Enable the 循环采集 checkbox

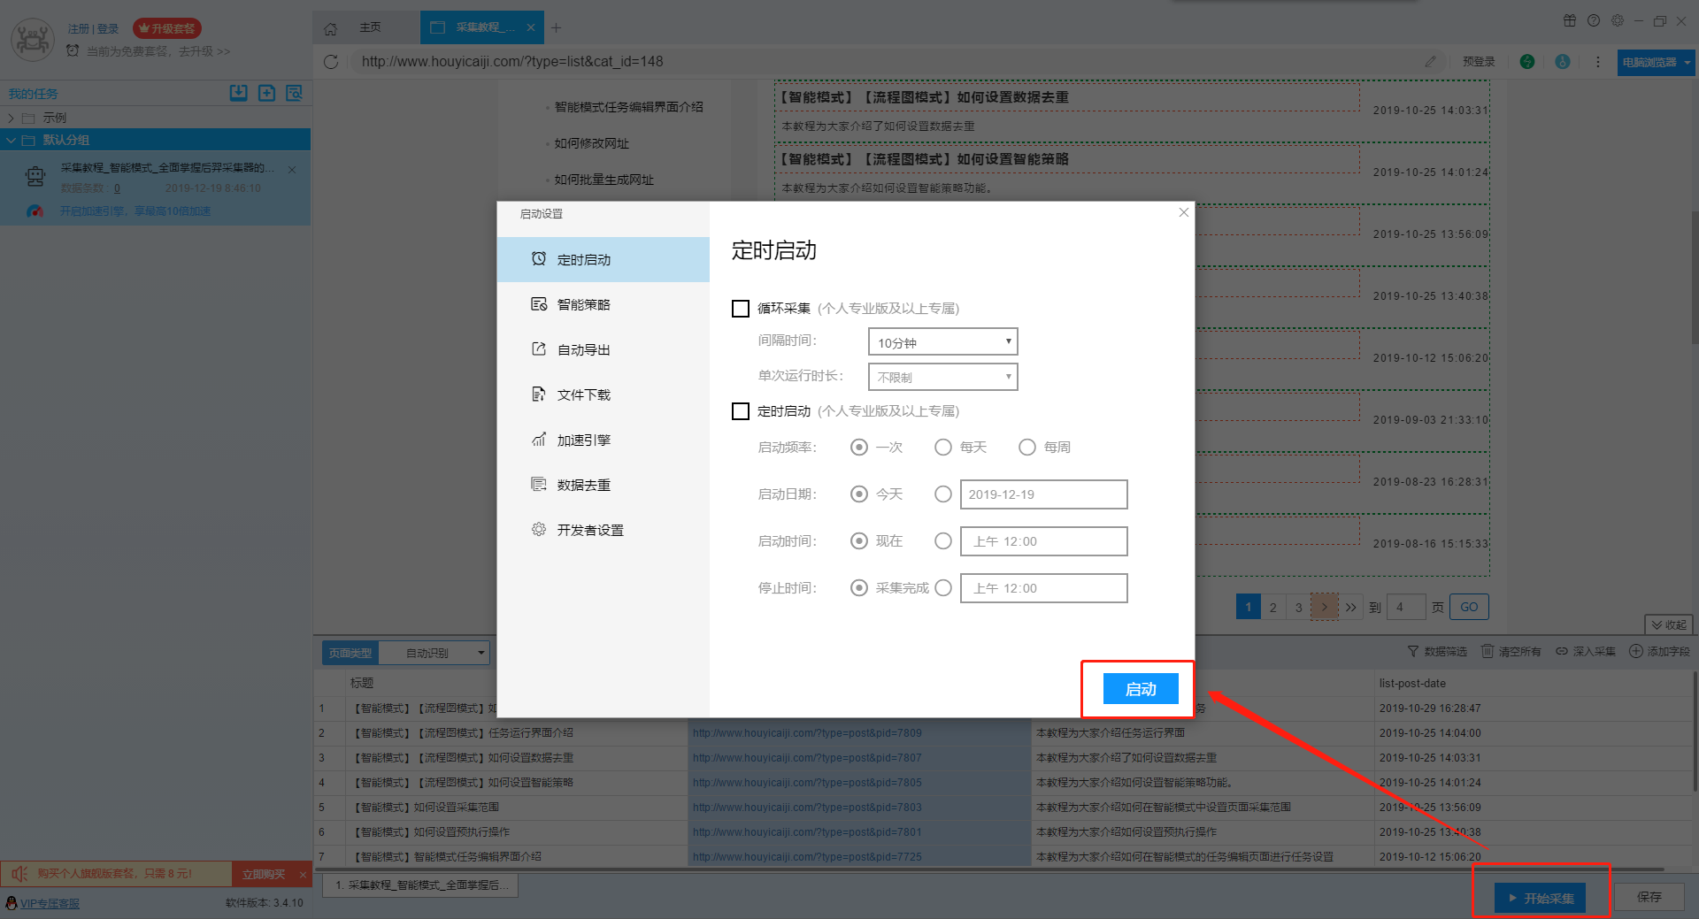741,308
